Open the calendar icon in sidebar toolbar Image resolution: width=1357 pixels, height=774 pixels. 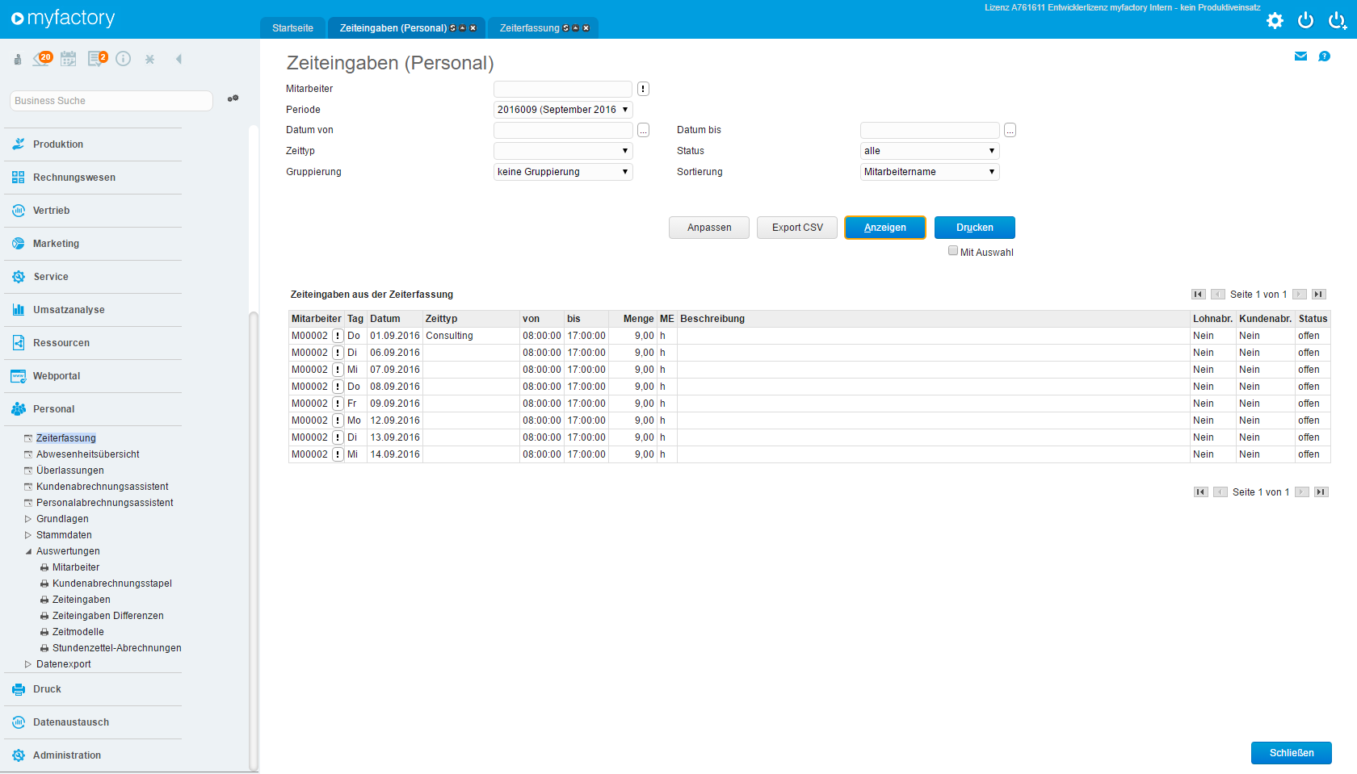point(69,59)
